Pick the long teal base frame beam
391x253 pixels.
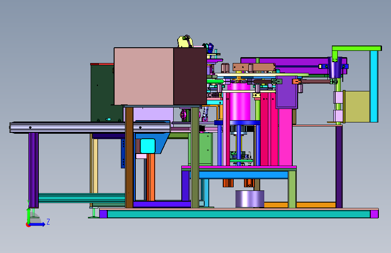(x=239, y=214)
